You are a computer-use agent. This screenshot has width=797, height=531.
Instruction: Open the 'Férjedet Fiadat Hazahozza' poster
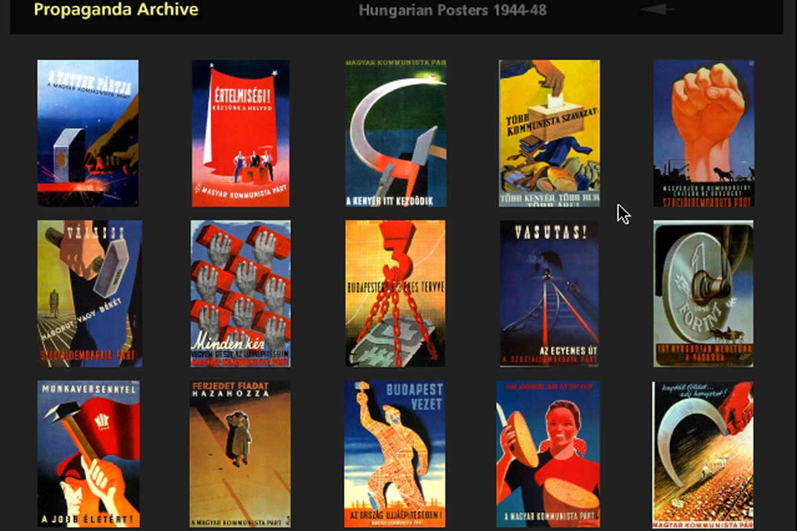point(240,454)
